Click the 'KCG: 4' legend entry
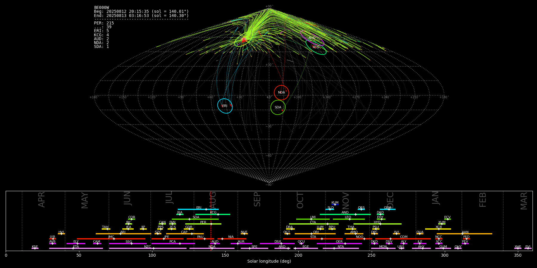The width and height of the screenshot is (537, 268). [x=101, y=35]
